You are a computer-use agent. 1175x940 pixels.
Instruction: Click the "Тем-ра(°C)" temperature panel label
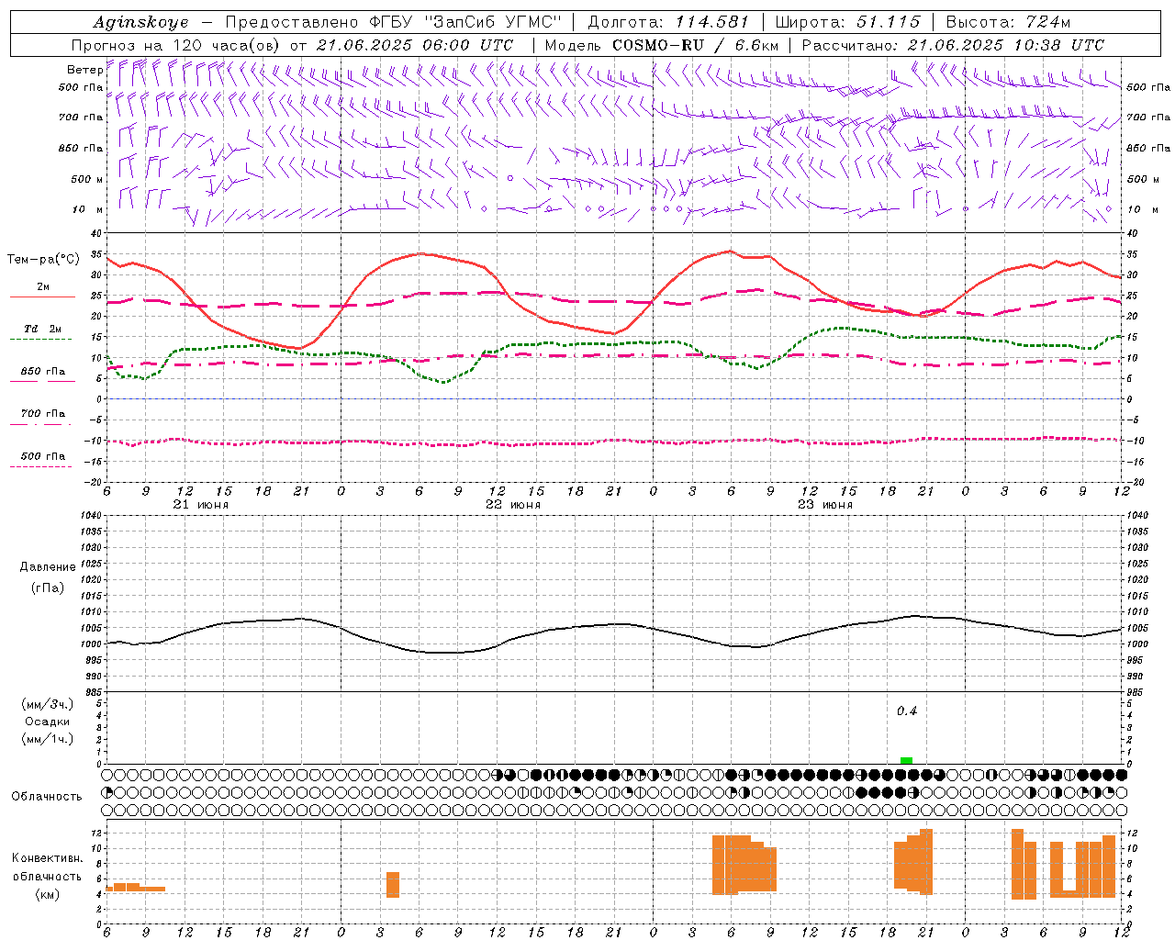(x=43, y=260)
